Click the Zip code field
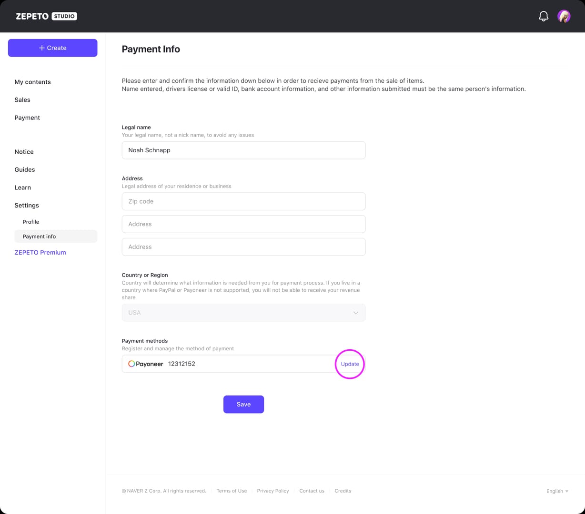Viewport: 585px width, 514px height. click(243, 201)
